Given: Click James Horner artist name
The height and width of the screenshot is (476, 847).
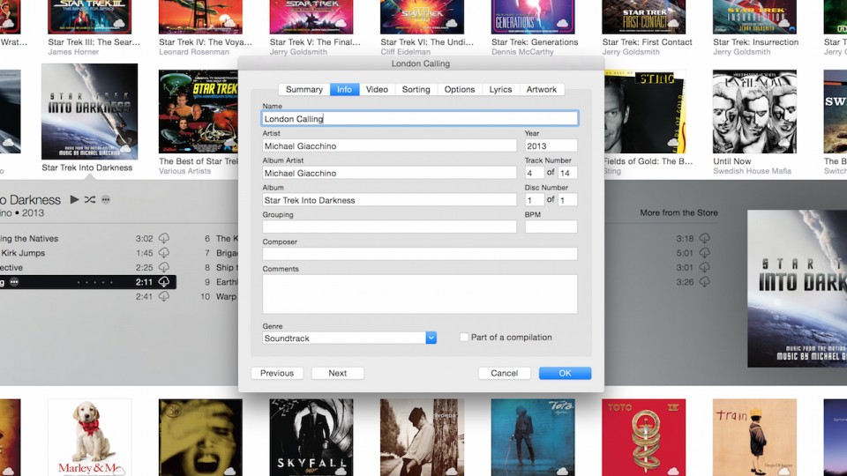Looking at the screenshot, I should 73,52.
